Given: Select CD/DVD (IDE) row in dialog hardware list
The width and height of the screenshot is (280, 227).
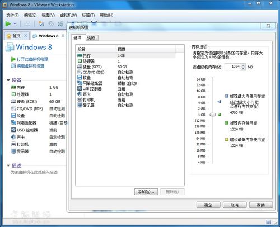Looking at the screenshot, I should pyautogui.click(x=126, y=72).
